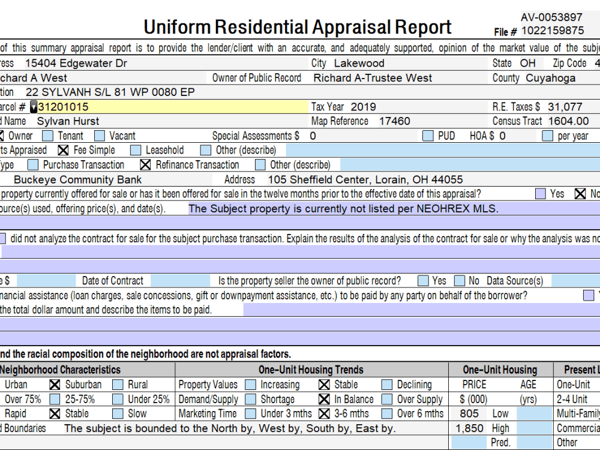Viewport: 600px width, 450px height.
Task: Check Shortage demand/supply checkbox
Action: point(250,400)
